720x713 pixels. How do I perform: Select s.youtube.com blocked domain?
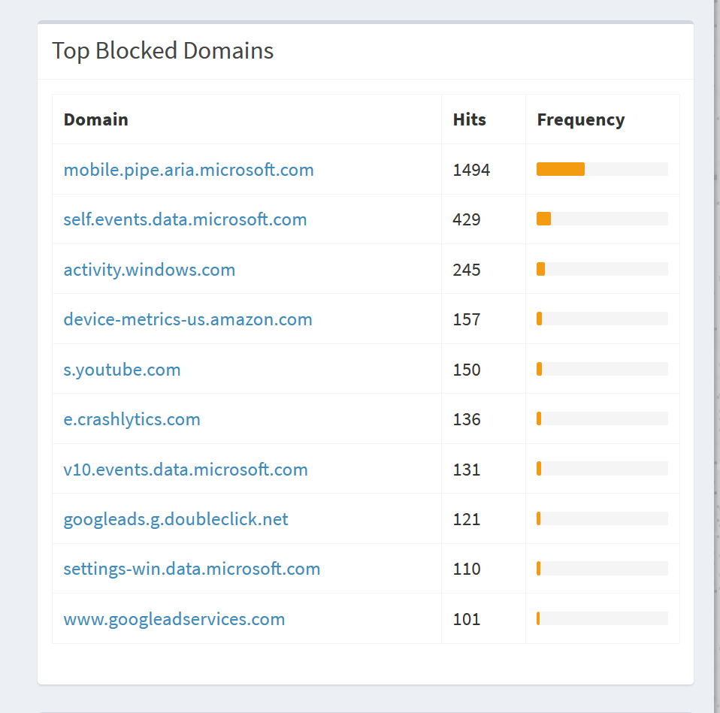click(x=123, y=370)
